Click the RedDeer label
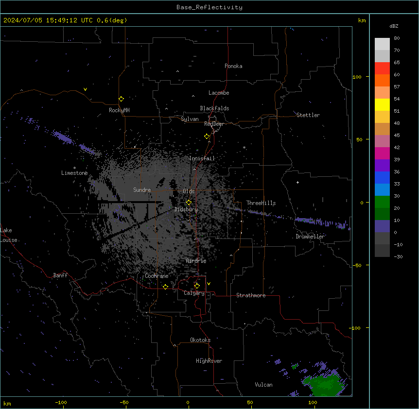 pos(214,124)
